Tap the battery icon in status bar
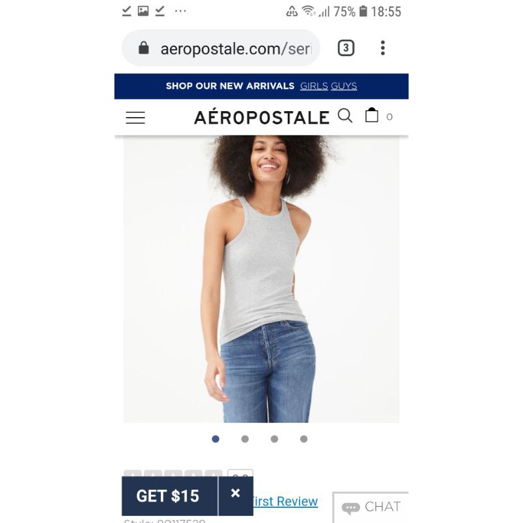523x523 pixels. click(x=363, y=11)
